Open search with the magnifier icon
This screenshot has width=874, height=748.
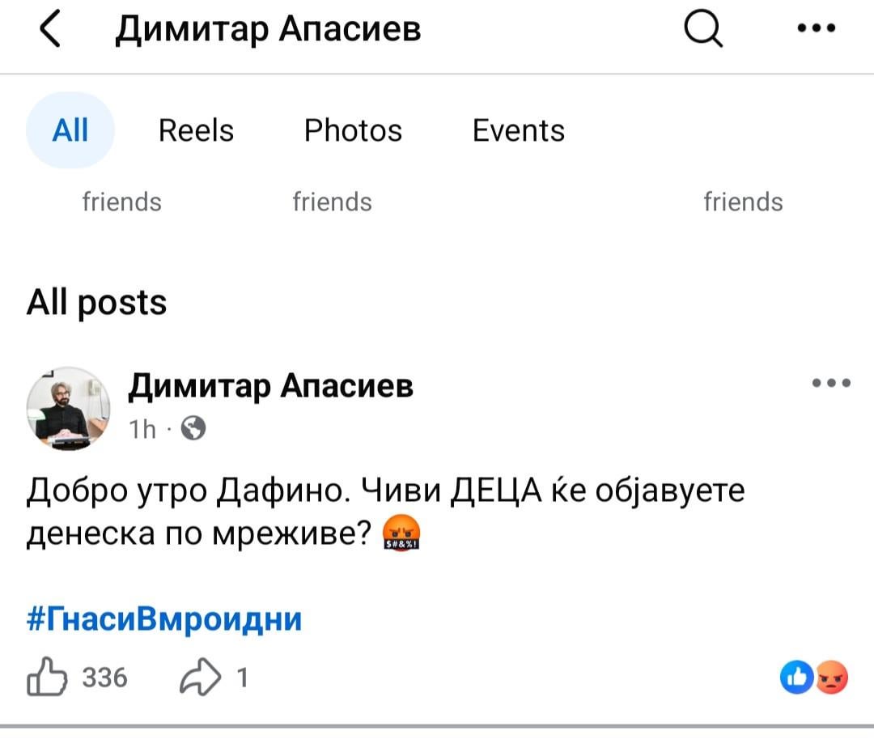pyautogui.click(x=703, y=32)
